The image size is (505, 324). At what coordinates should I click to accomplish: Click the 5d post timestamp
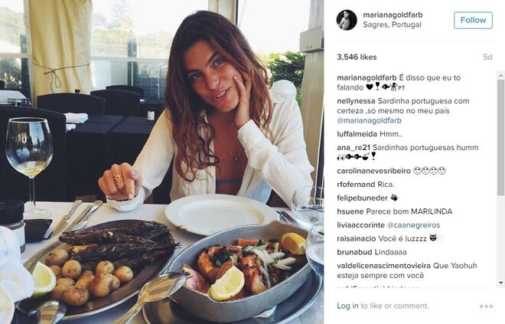[487, 57]
